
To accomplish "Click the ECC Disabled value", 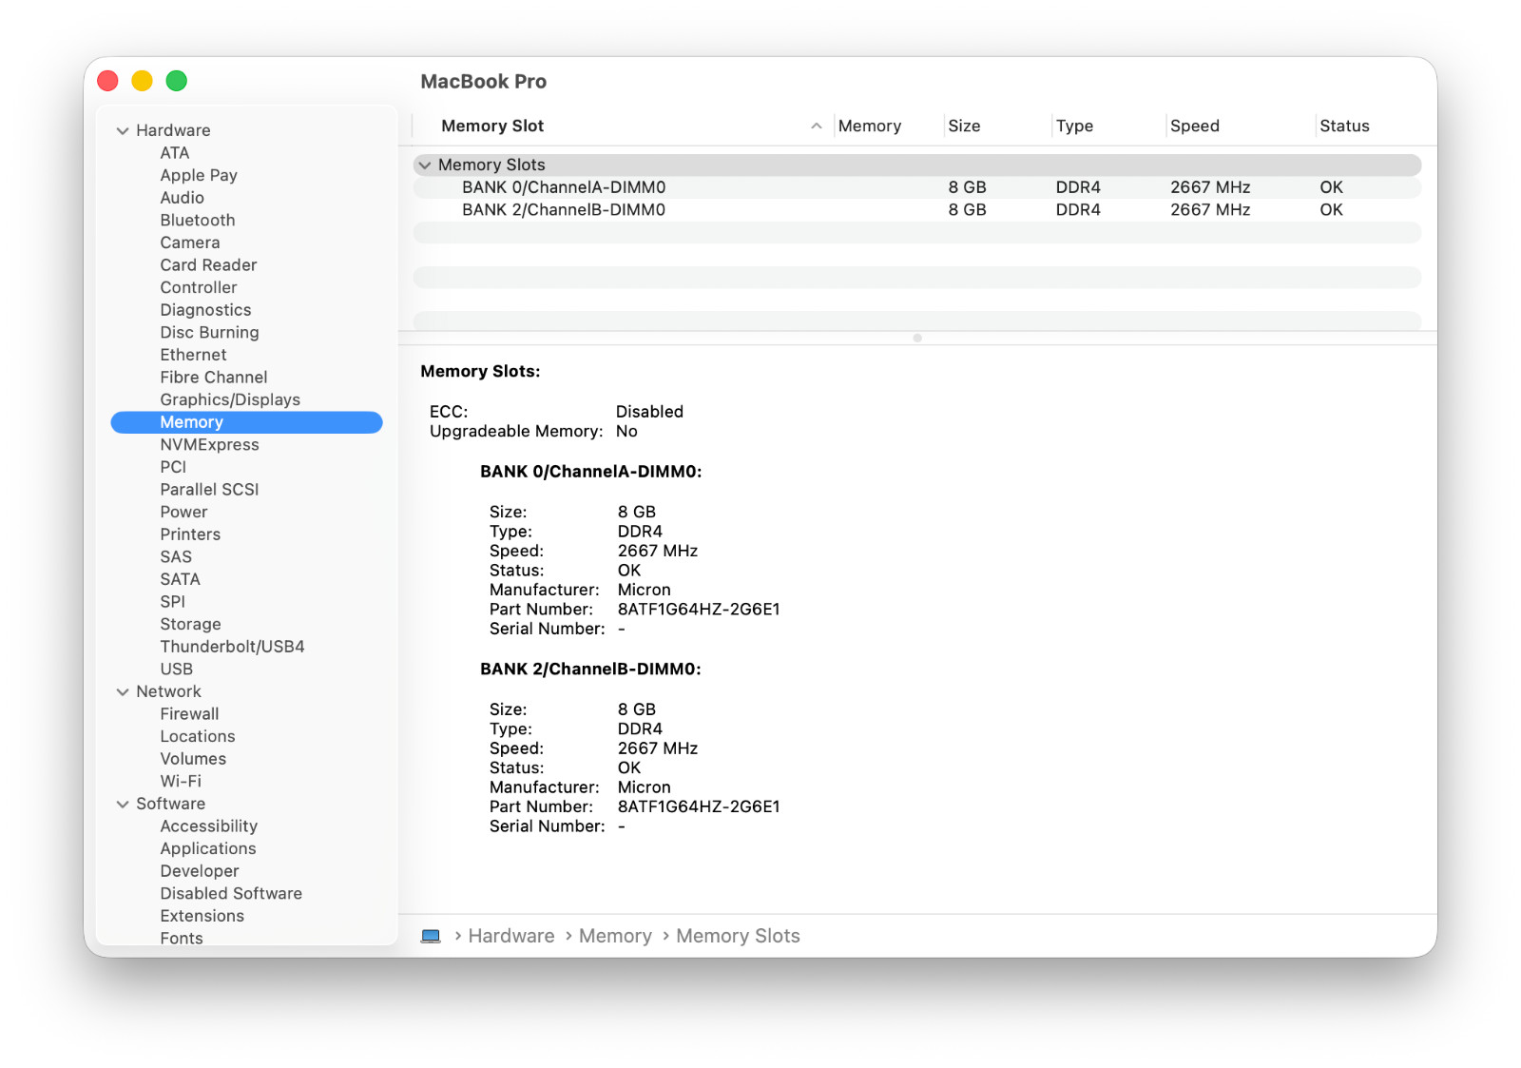I will point(649,411).
